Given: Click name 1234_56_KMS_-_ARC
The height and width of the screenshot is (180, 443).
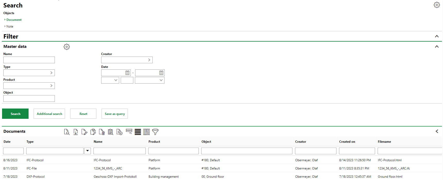Looking at the screenshot, I should point(108,168).
